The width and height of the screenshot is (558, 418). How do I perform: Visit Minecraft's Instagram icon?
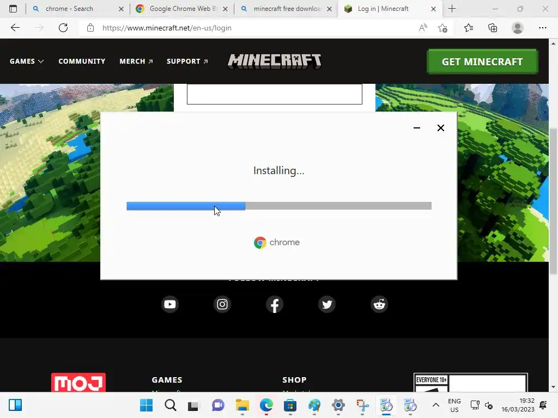222,304
